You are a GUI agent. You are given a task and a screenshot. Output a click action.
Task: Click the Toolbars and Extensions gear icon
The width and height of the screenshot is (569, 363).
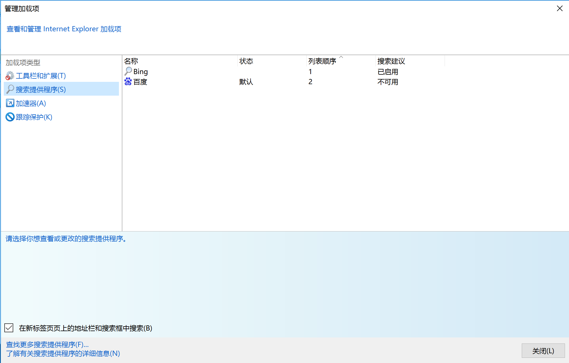10,76
